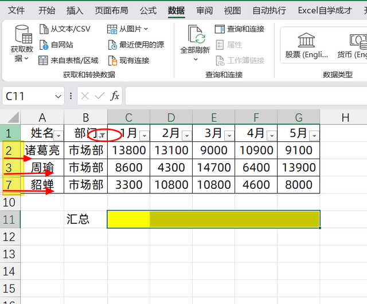This screenshot has width=367, height=304.
Task: Click cell with value 14700
Action: coord(214,168)
